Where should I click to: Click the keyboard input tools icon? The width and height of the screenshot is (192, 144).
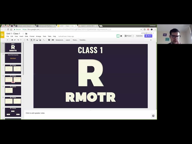point(53,40)
